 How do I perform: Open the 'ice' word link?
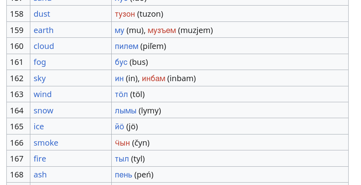click(x=39, y=127)
